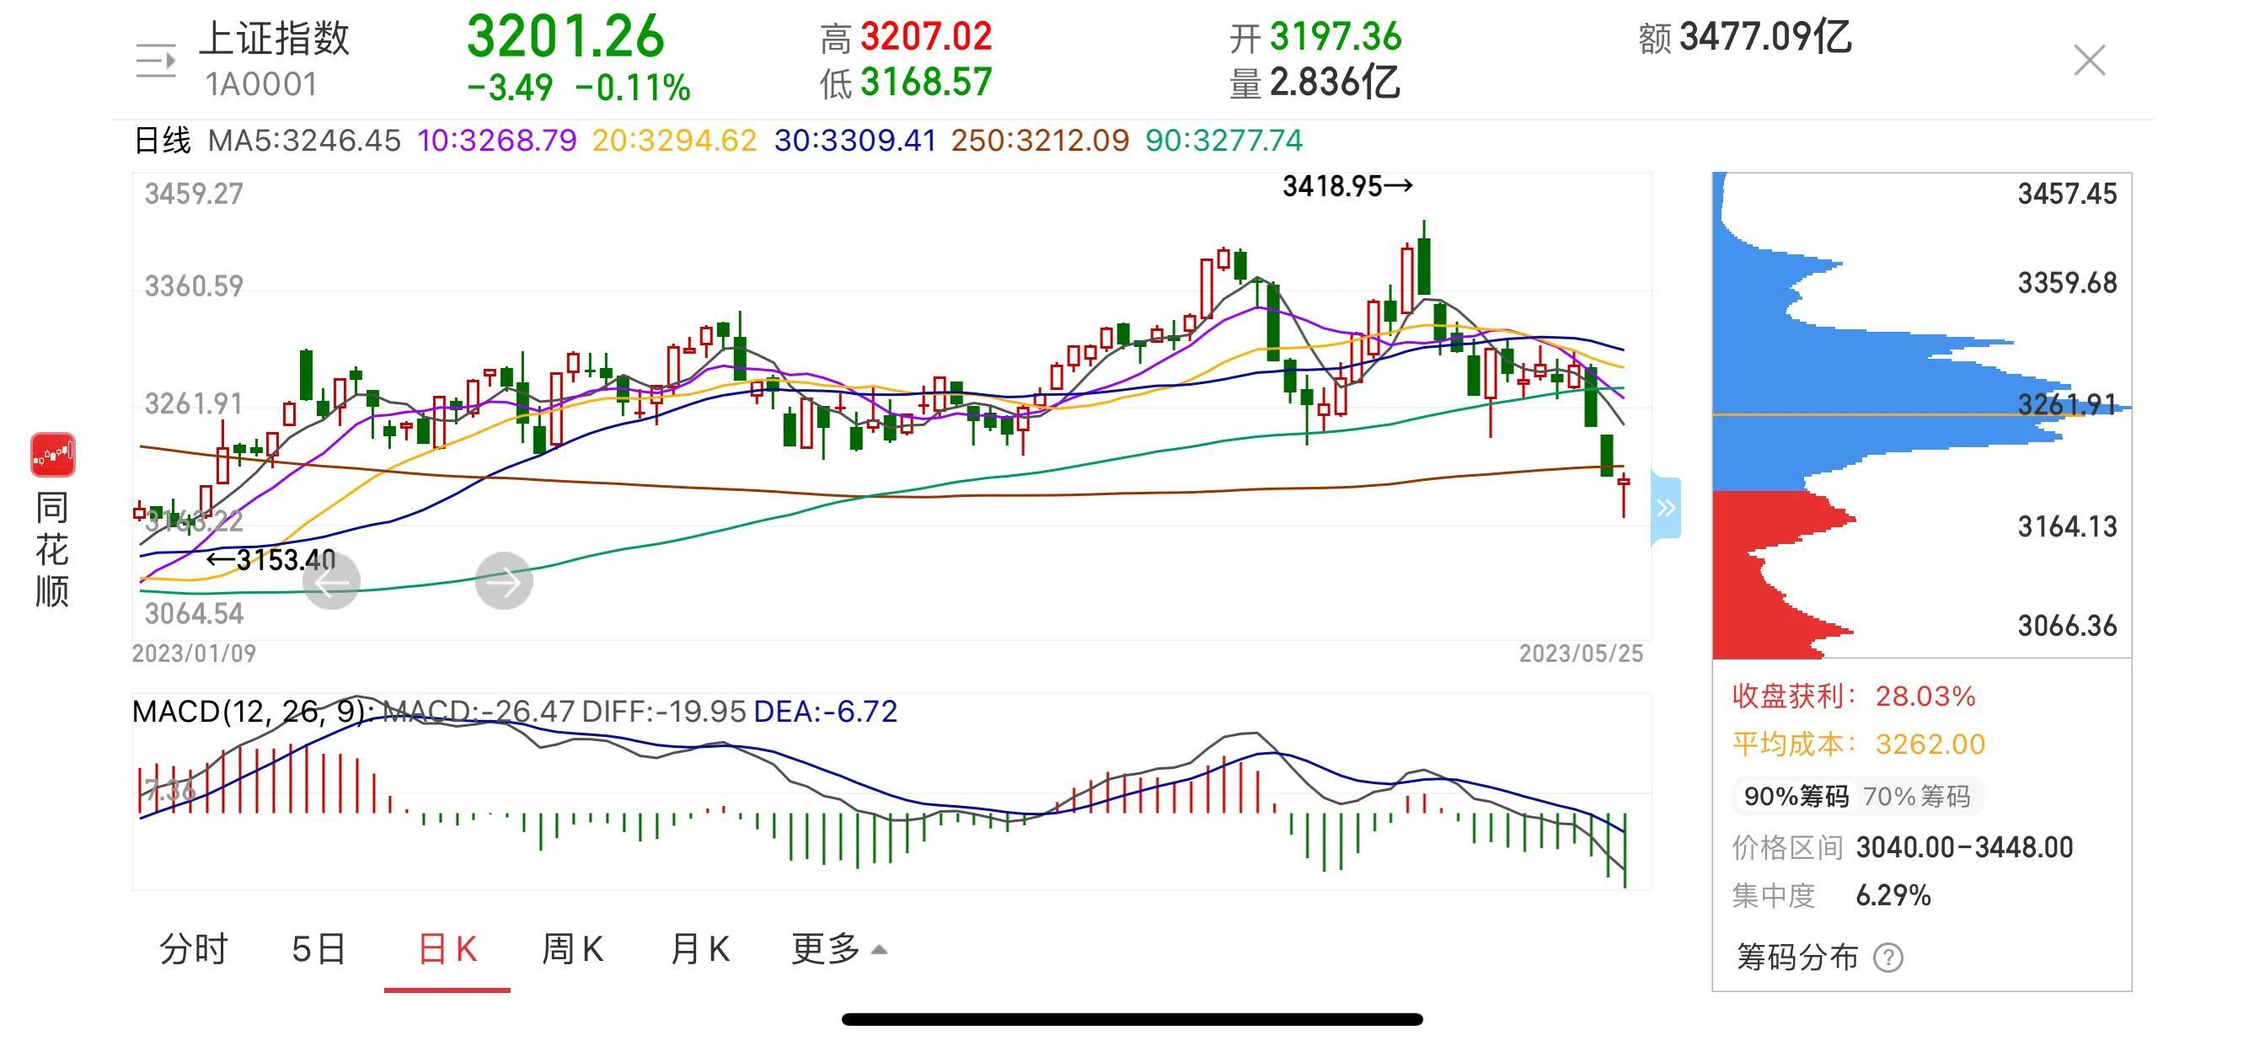Move chart cursor left with arrow button
Viewport: 2265px width, 1046px height.
[x=330, y=581]
